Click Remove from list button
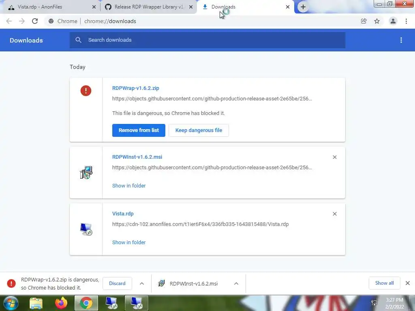415x311 pixels. [x=139, y=130]
